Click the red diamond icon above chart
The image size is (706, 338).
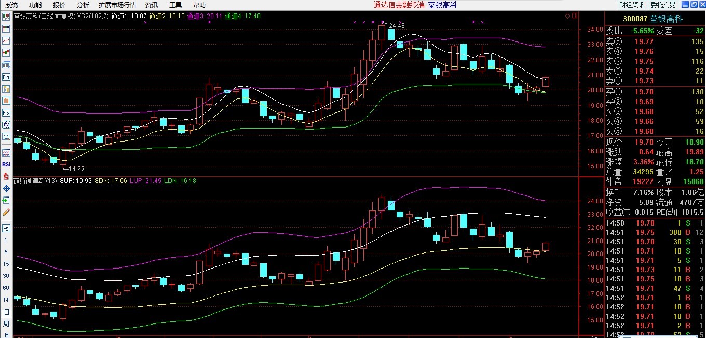pyautogui.click(x=566, y=16)
